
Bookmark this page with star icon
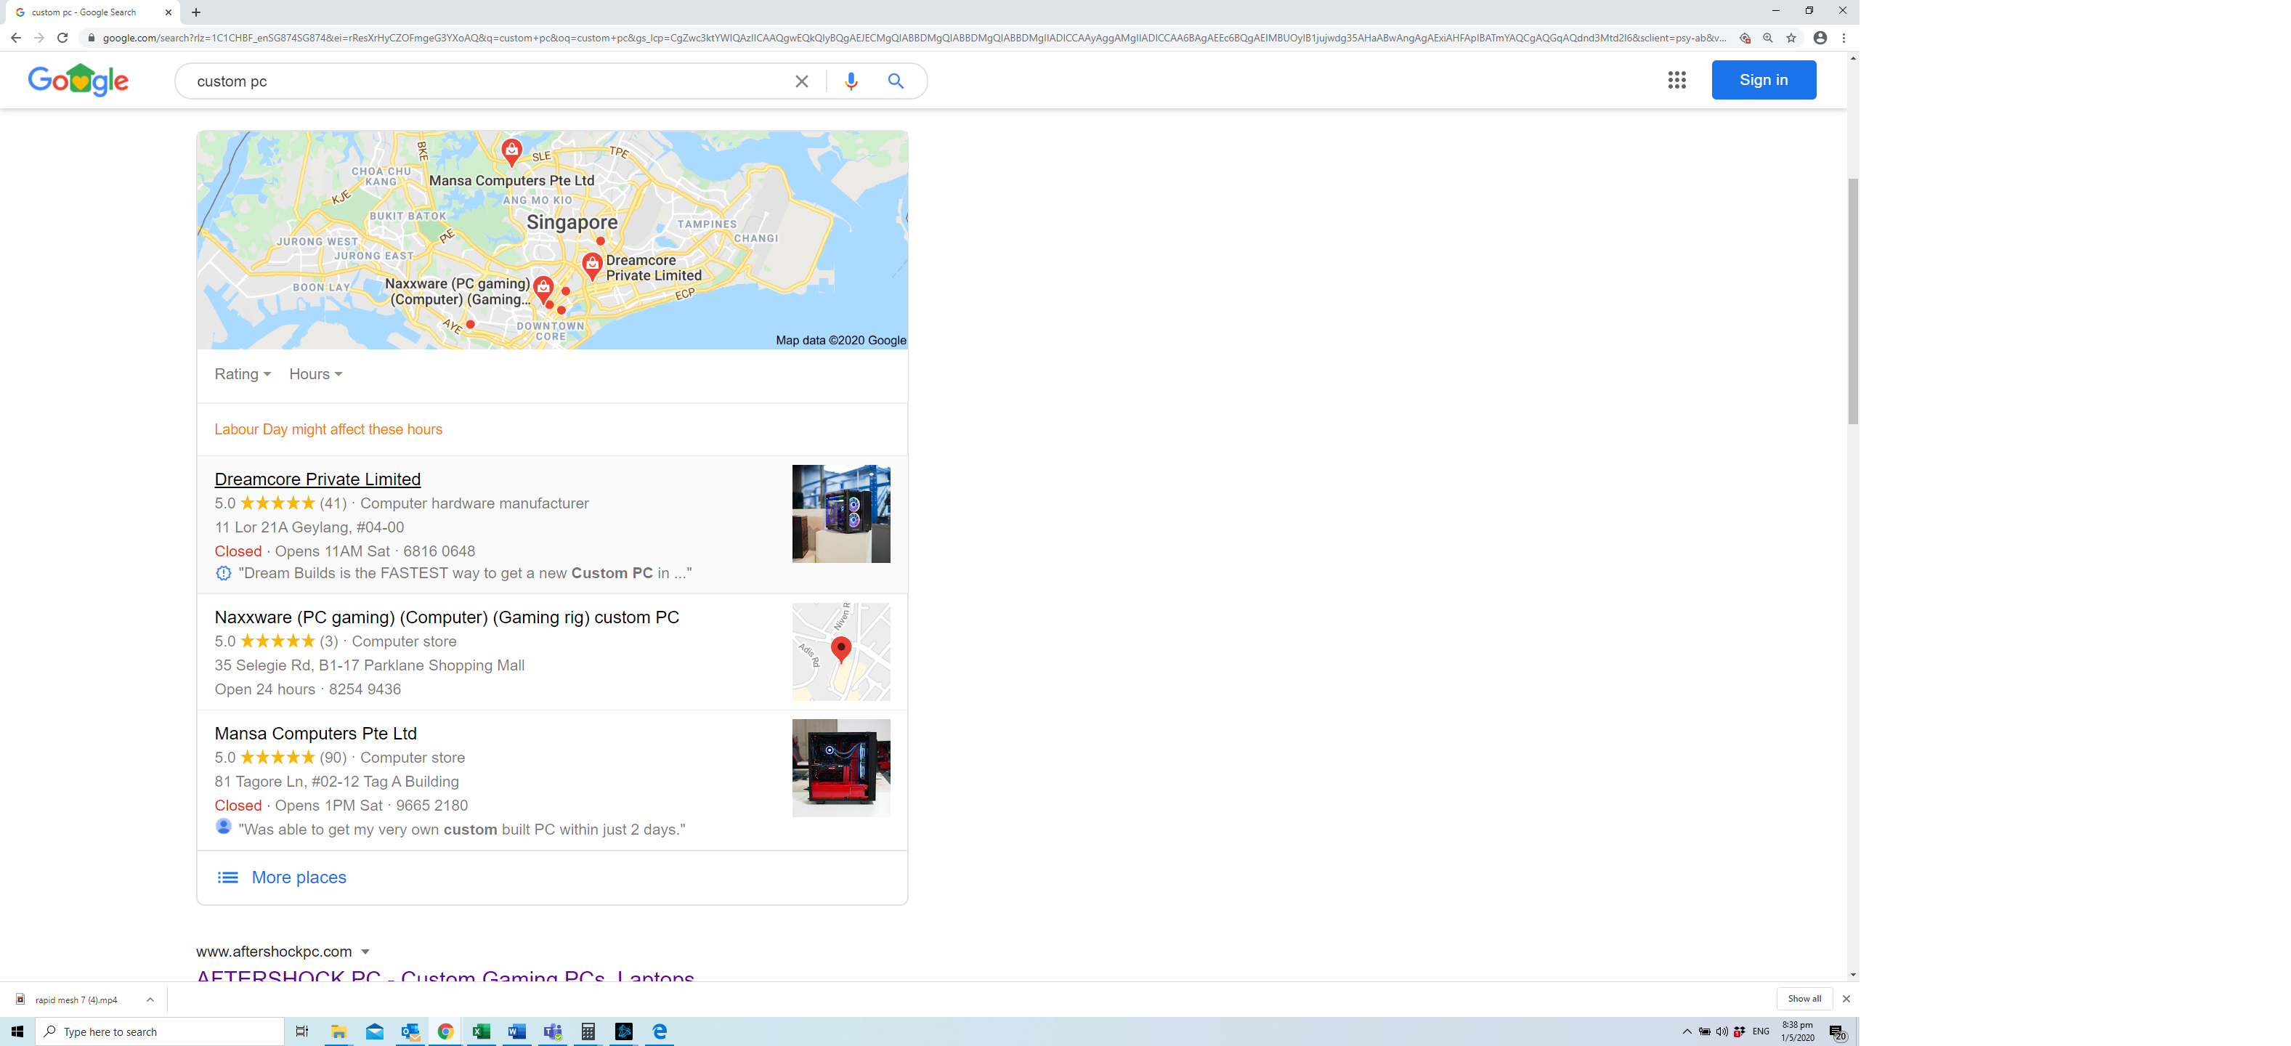click(1791, 38)
